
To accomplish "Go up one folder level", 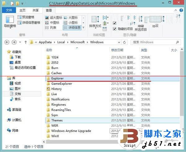I will tap(26, 42).
